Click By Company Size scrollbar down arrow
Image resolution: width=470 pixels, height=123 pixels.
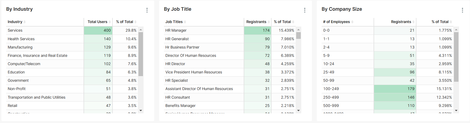pos(456,110)
